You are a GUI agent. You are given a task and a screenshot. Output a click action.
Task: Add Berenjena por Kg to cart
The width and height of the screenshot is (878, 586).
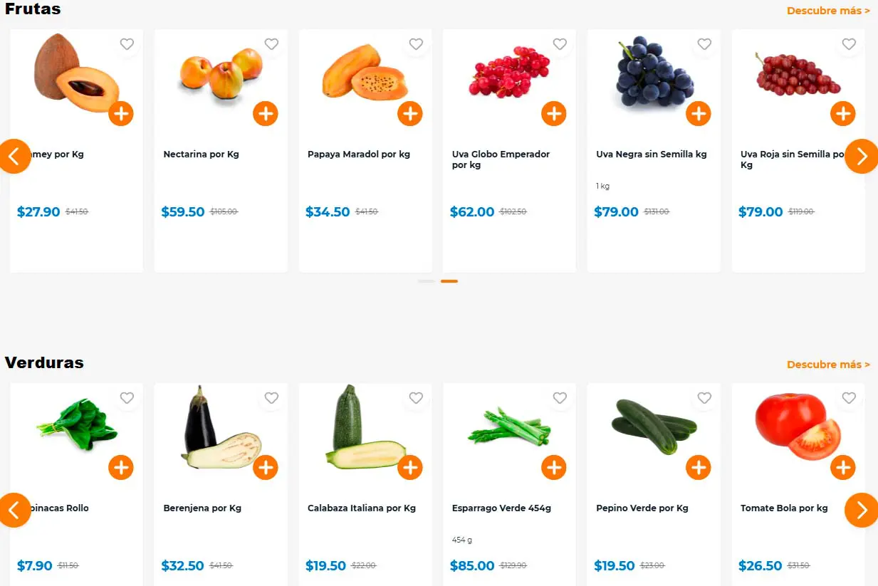pos(266,468)
